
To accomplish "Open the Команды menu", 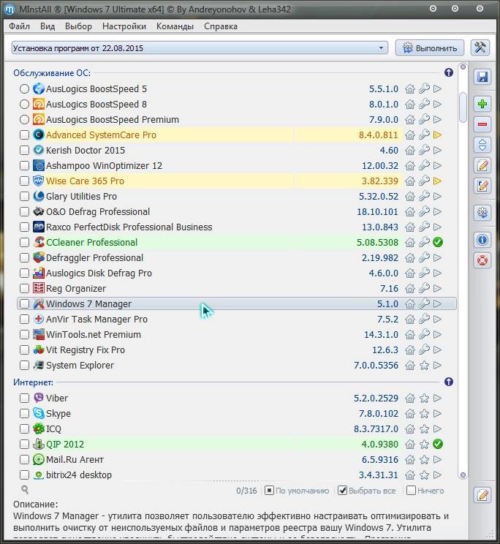I will (x=175, y=26).
